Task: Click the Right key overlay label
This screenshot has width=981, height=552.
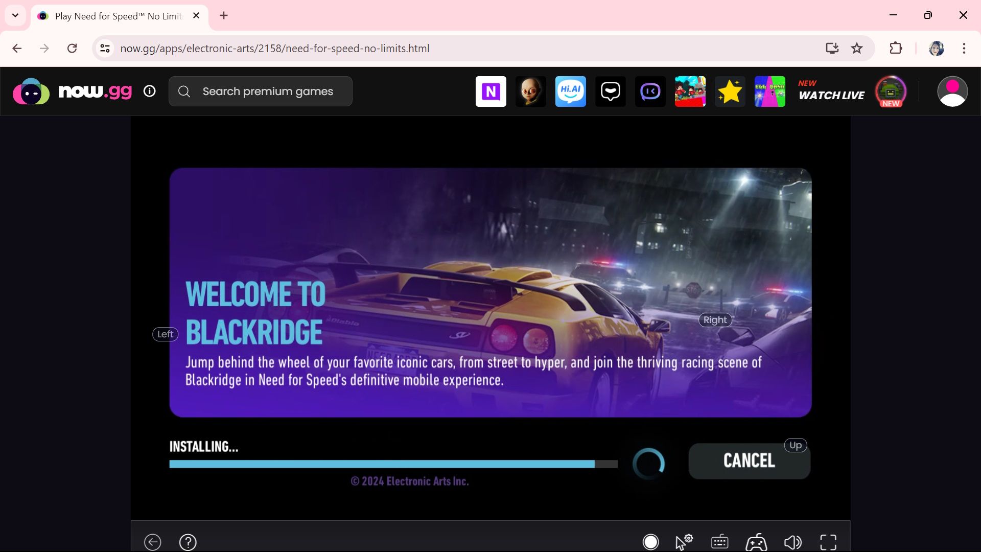Action: click(x=715, y=320)
